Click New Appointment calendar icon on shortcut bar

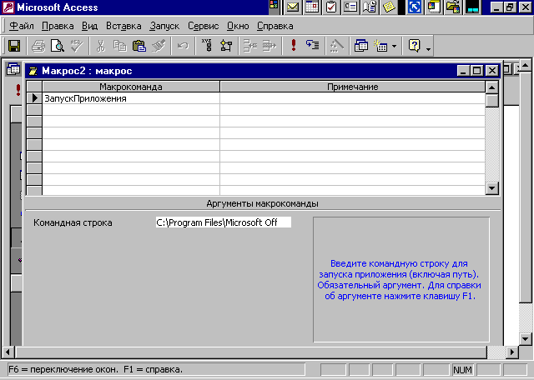pyautogui.click(x=311, y=7)
